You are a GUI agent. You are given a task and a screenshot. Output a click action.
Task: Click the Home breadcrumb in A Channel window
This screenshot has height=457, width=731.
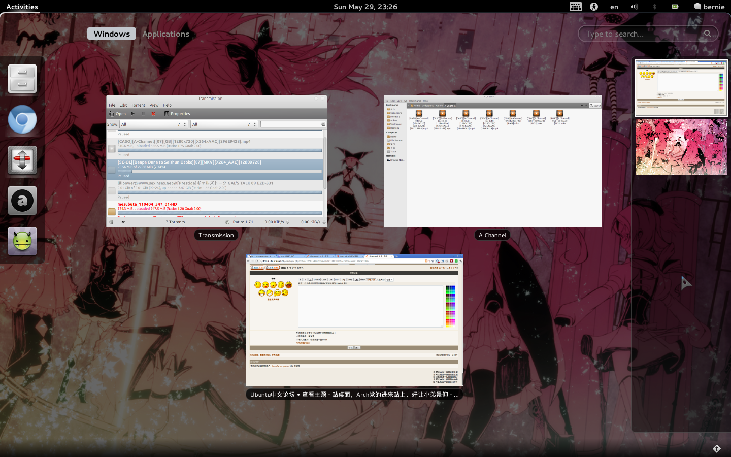click(x=415, y=106)
